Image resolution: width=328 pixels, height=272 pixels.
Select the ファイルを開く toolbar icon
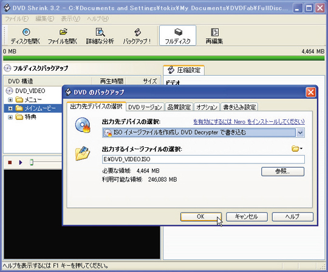pyautogui.click(x=63, y=36)
